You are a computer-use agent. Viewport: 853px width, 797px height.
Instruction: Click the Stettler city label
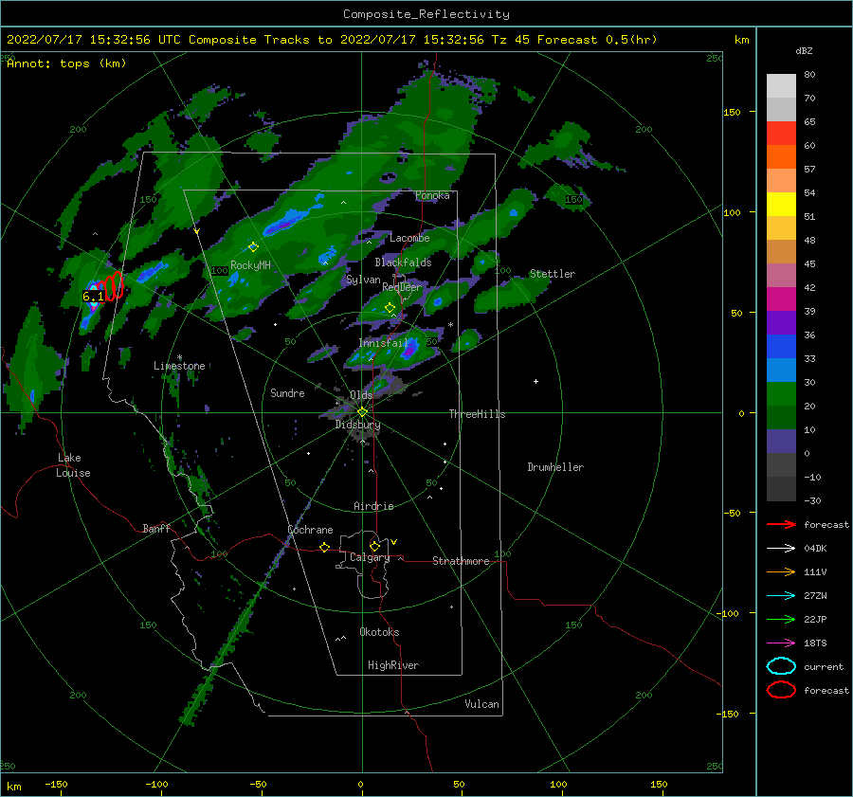click(x=553, y=274)
